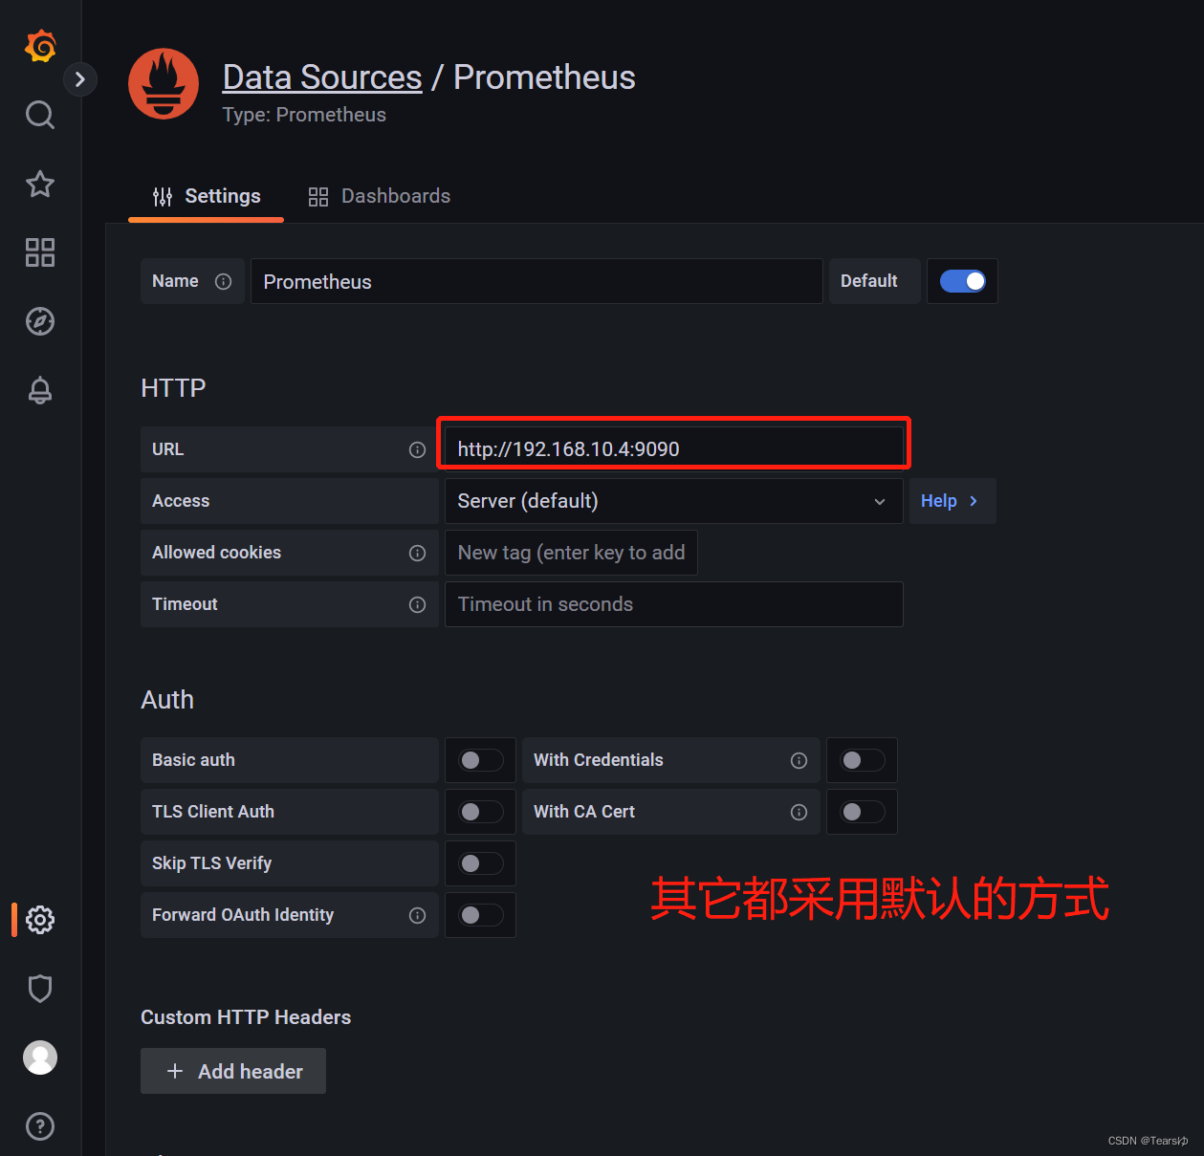Enable the Skip TLS Verify switch

tap(481, 863)
